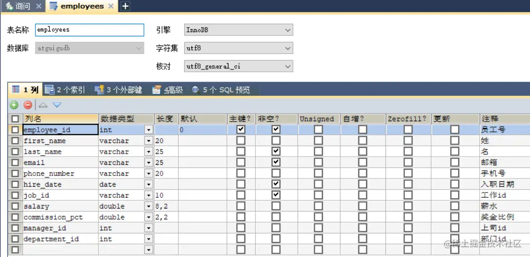The width and height of the screenshot is (530, 257).
Task: Click the empty new-row column name cell
Action: click(61, 250)
